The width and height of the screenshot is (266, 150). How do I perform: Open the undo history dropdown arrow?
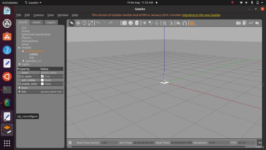[104, 23]
